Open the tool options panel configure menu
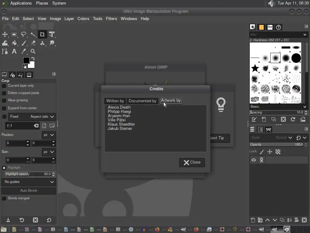 [54, 74]
